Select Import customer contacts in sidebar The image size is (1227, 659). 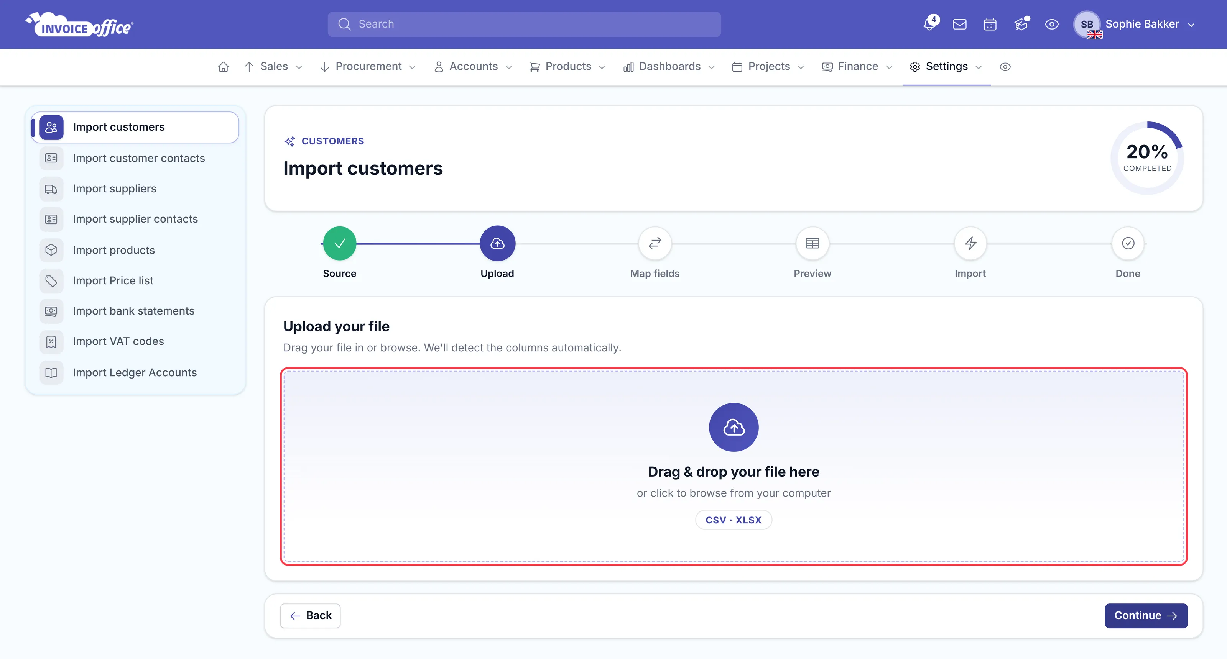(x=135, y=158)
